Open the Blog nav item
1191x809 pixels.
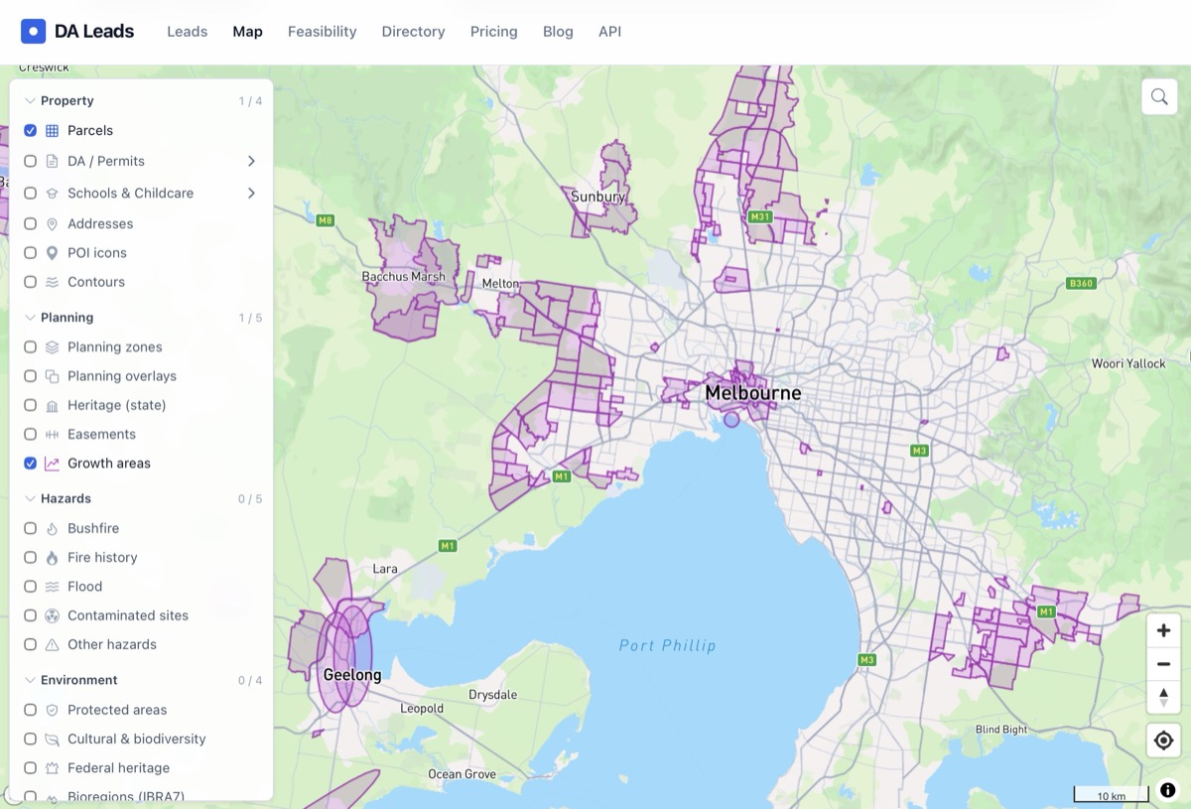click(x=558, y=32)
